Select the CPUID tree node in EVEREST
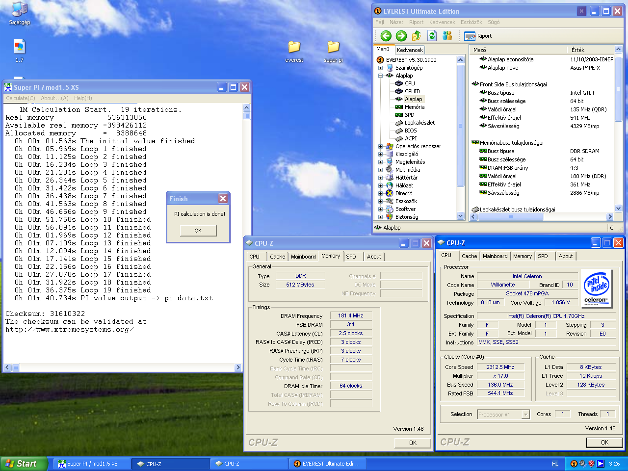Image resolution: width=628 pixels, height=471 pixels. click(412, 91)
